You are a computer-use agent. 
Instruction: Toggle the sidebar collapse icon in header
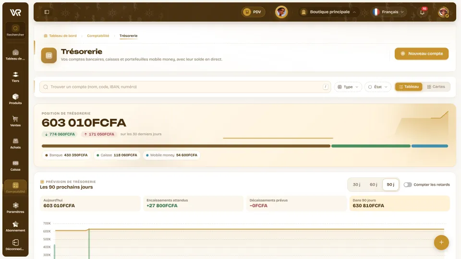(47, 12)
